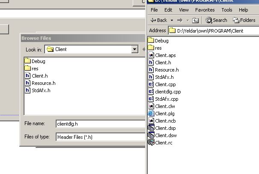
Task: Open the Search pane in Explorer
Action: tap(216, 20)
